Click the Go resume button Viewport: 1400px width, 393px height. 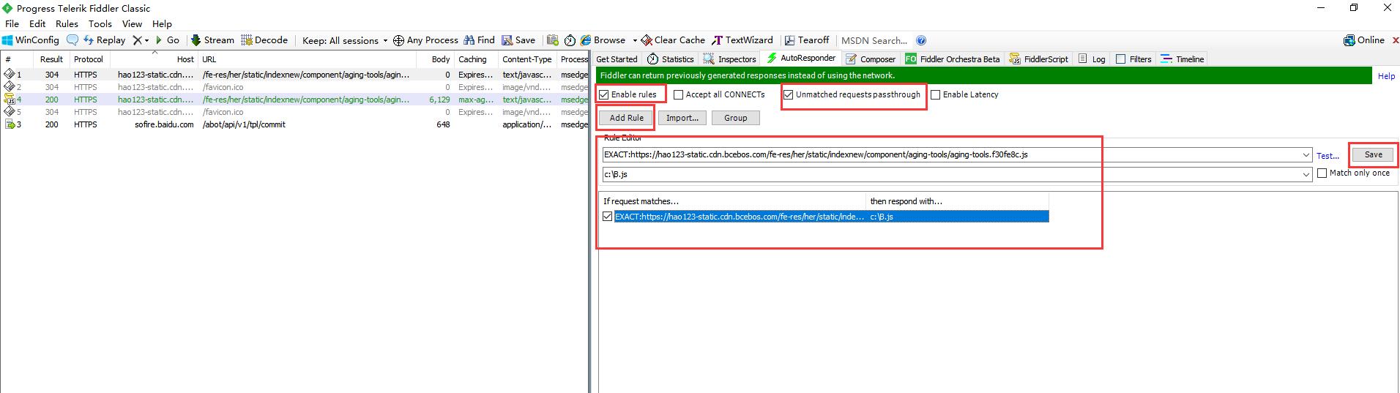pyautogui.click(x=167, y=40)
